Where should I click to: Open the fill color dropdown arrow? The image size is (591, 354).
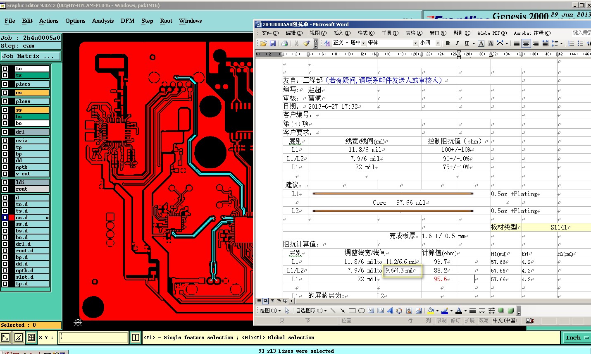(437, 311)
